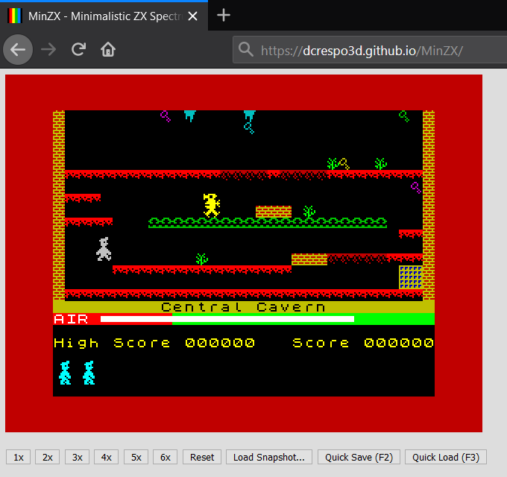Click the green key in the top right corner
This screenshot has height=477, width=507.
click(404, 116)
